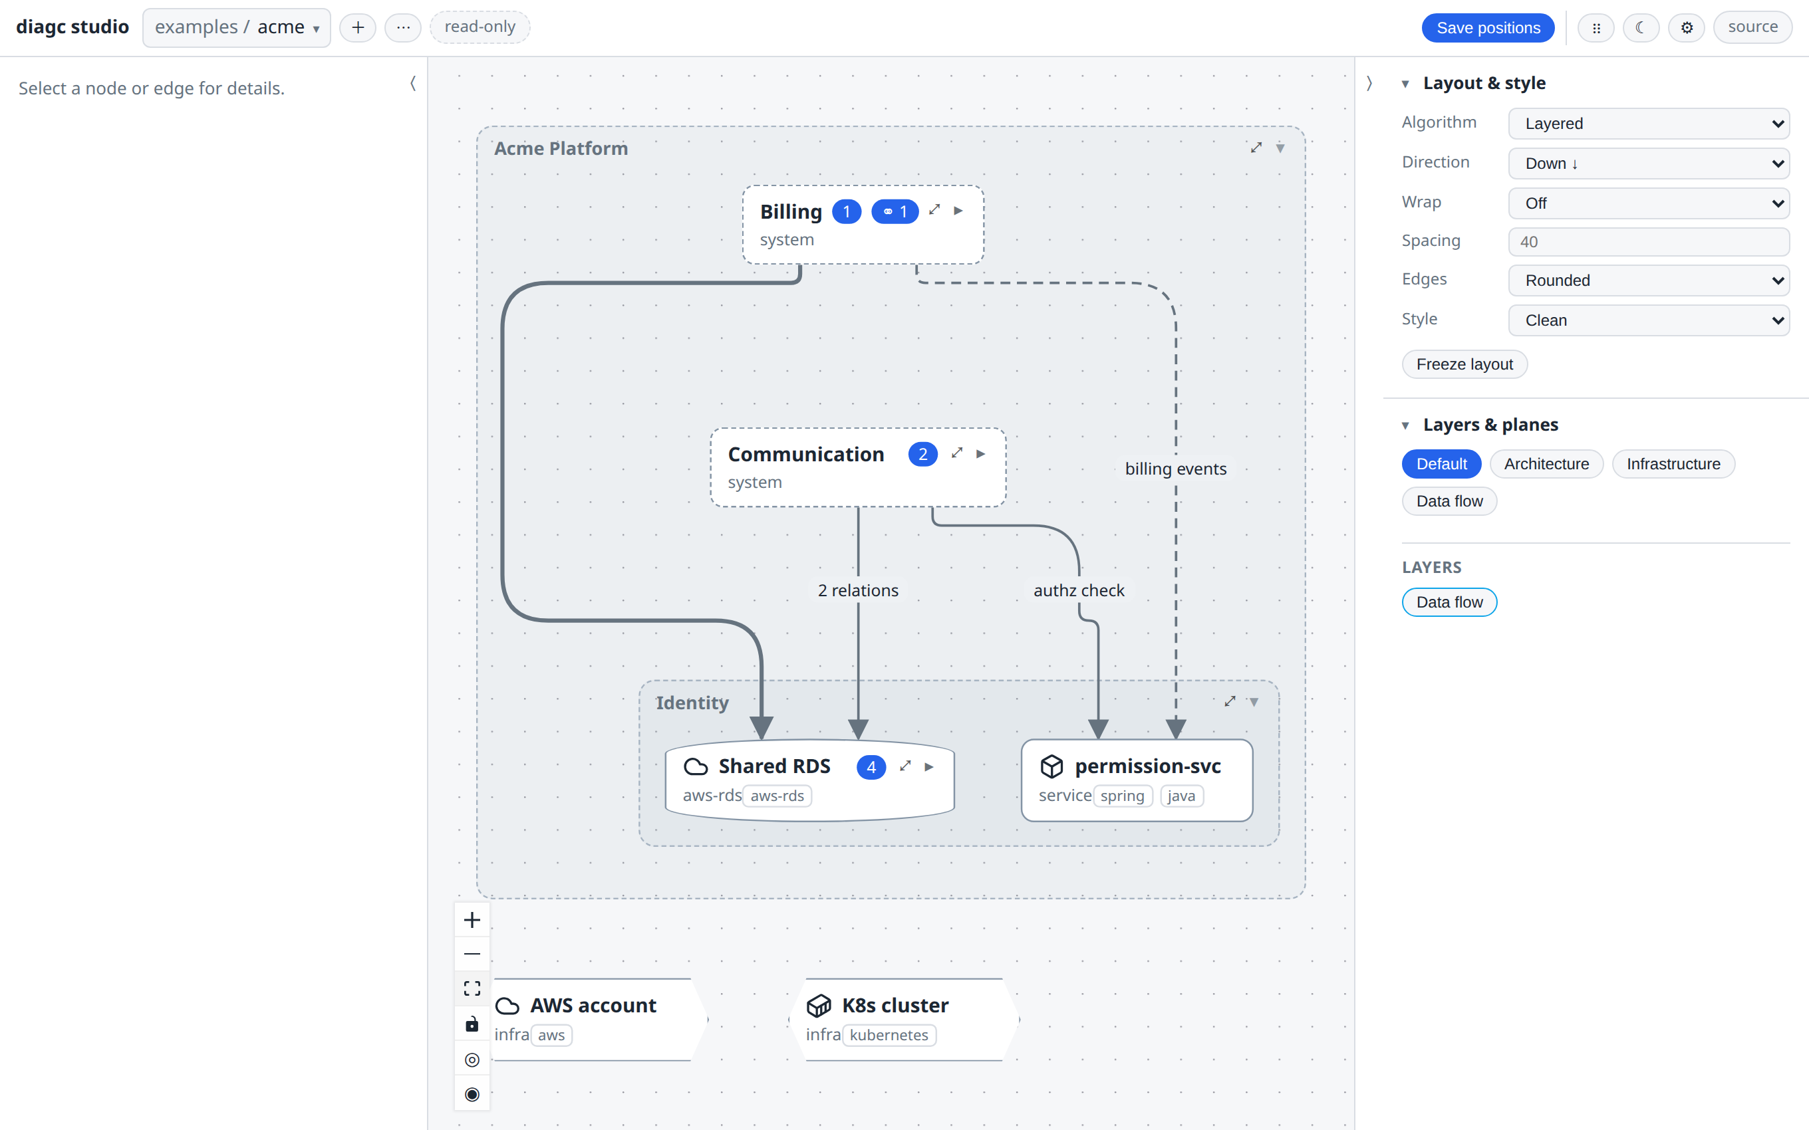1809x1130 pixels.
Task: Focus Billing node with expand arrows
Action: tap(934, 210)
